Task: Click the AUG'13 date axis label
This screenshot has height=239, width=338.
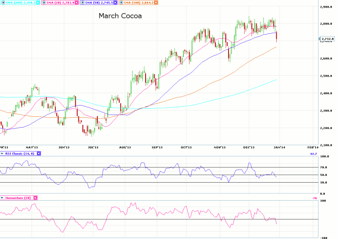Action: click(125, 147)
